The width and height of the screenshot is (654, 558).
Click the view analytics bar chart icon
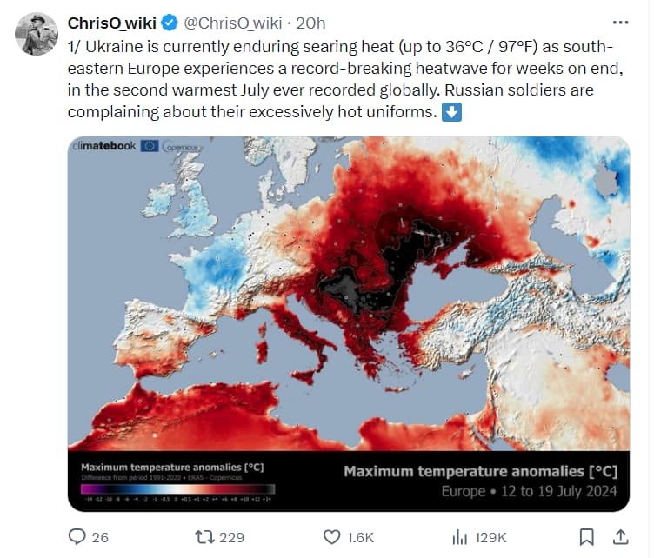[460, 536]
